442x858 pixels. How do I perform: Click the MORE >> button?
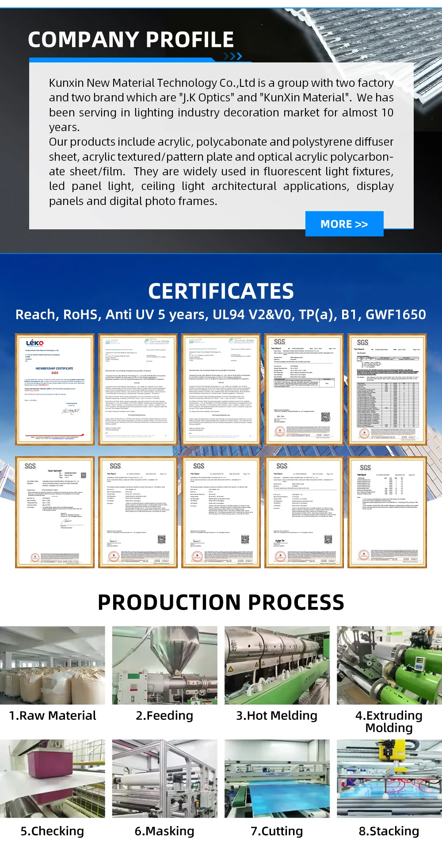[344, 224]
